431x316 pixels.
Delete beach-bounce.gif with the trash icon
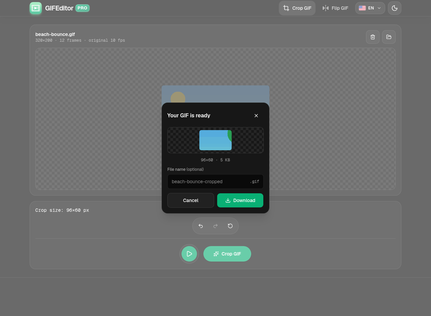click(373, 37)
